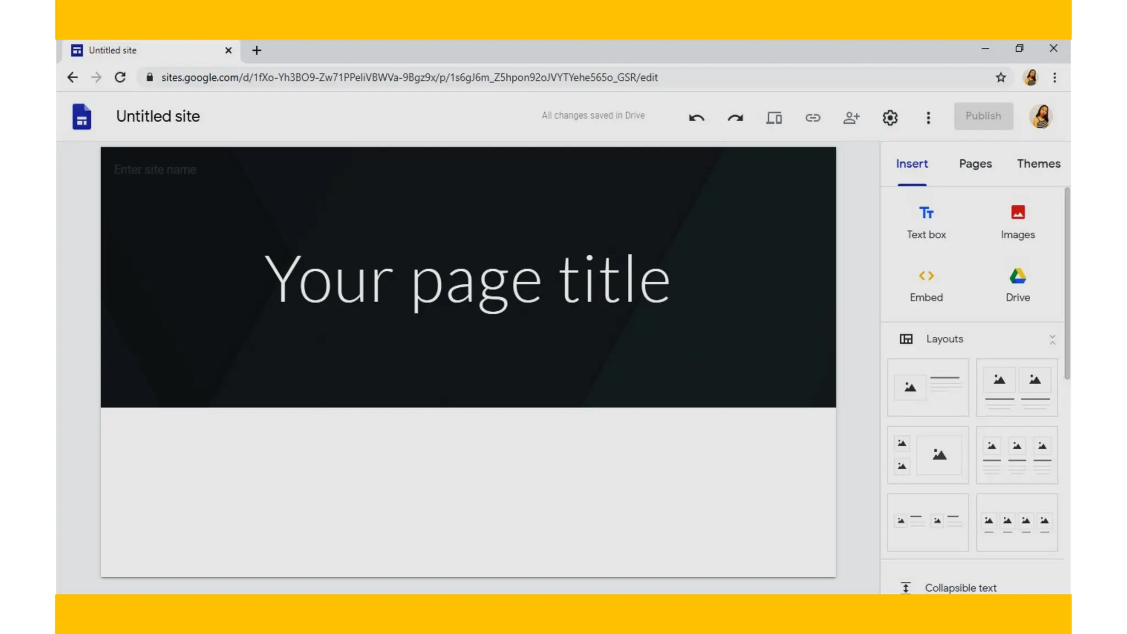Click the Untitled site document name
This screenshot has height=634, width=1127.
158,116
